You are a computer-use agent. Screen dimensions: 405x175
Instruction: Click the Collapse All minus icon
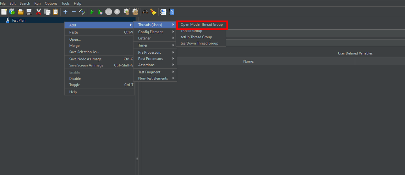pyautogui.click(x=73, y=12)
